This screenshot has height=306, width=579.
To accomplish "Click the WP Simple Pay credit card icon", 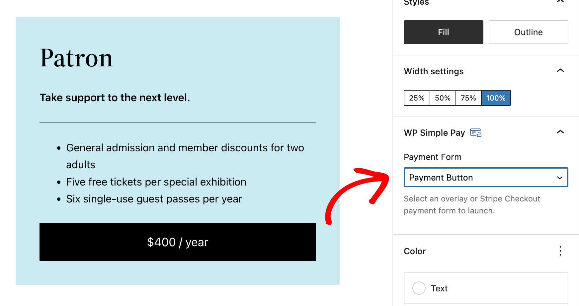I will (x=476, y=133).
